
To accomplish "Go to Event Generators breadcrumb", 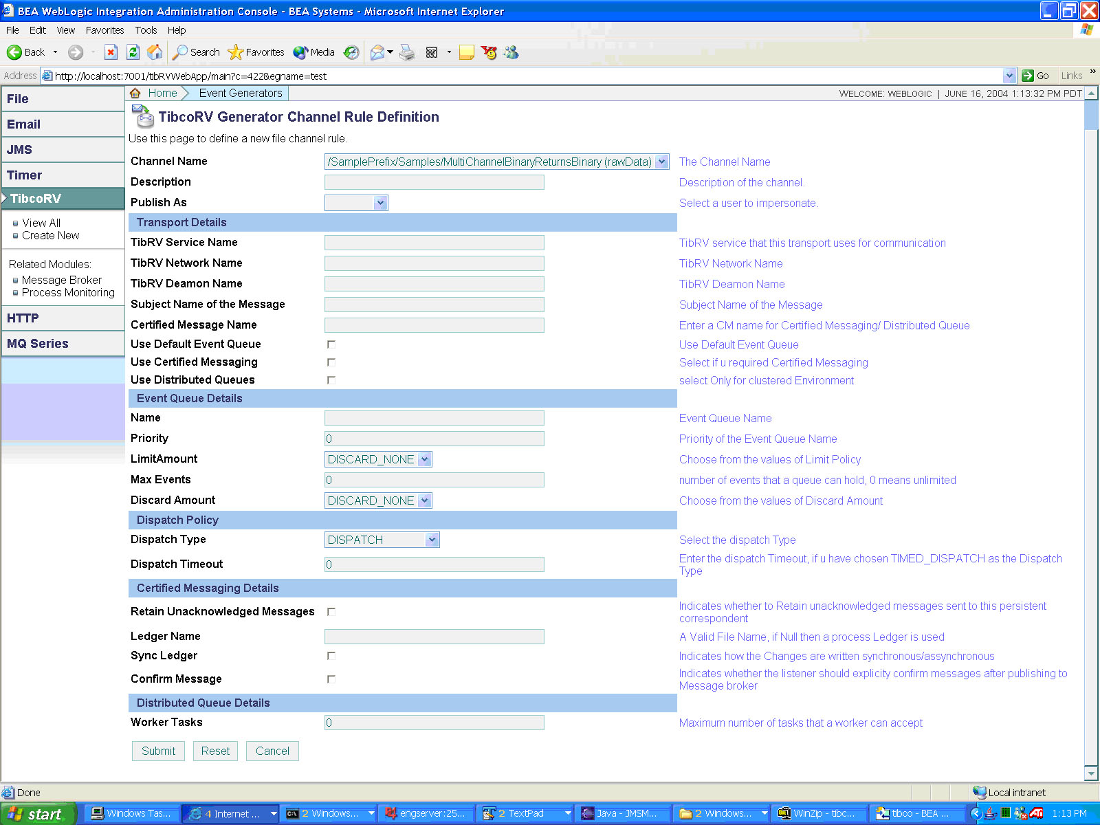I will pos(241,93).
